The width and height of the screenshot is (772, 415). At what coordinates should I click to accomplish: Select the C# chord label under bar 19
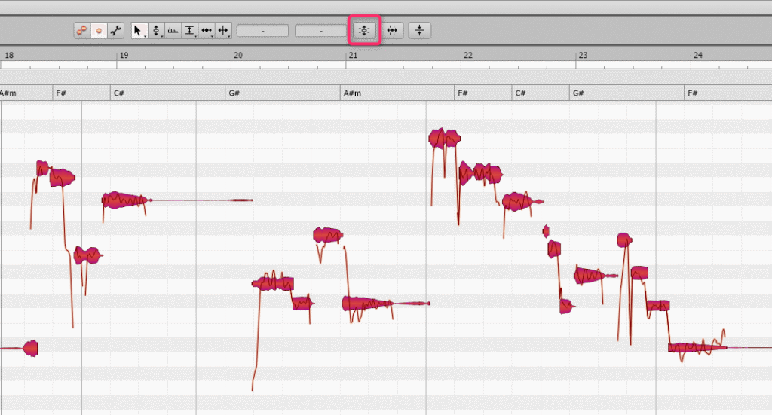118,93
